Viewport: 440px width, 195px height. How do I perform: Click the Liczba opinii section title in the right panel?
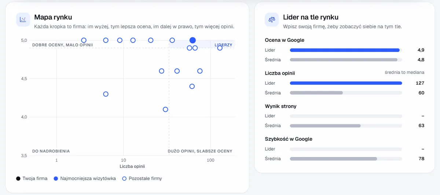click(x=280, y=73)
